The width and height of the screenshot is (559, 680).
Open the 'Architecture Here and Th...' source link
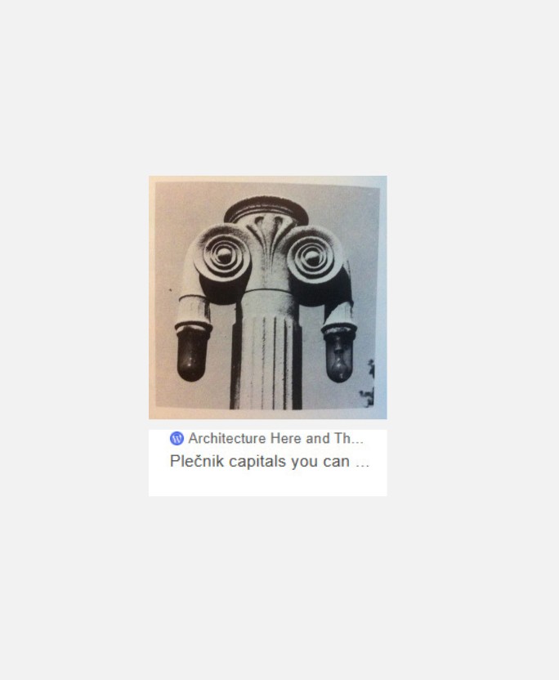point(275,438)
